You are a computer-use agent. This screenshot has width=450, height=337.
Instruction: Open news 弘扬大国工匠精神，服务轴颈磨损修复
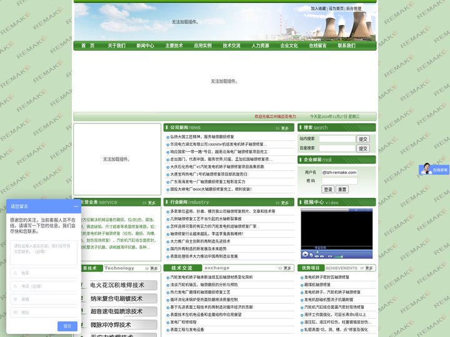click(x=202, y=137)
